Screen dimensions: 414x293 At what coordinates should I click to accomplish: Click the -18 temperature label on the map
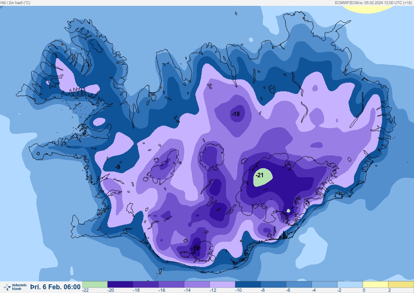click(x=236, y=114)
